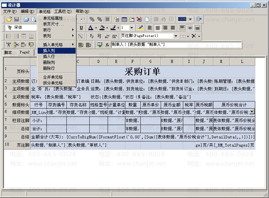Expand the line width dropdown showing 1
The height and width of the screenshot is (198, 269).
click(x=132, y=28)
